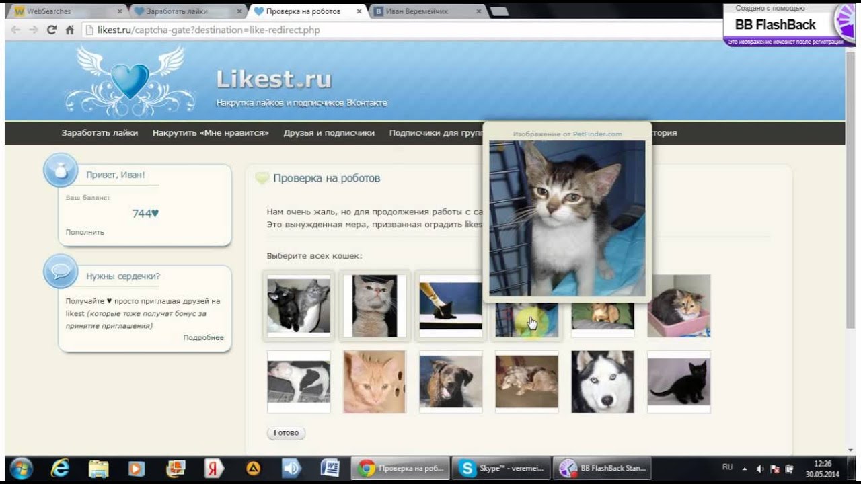Click the browser forward arrow

click(33, 30)
